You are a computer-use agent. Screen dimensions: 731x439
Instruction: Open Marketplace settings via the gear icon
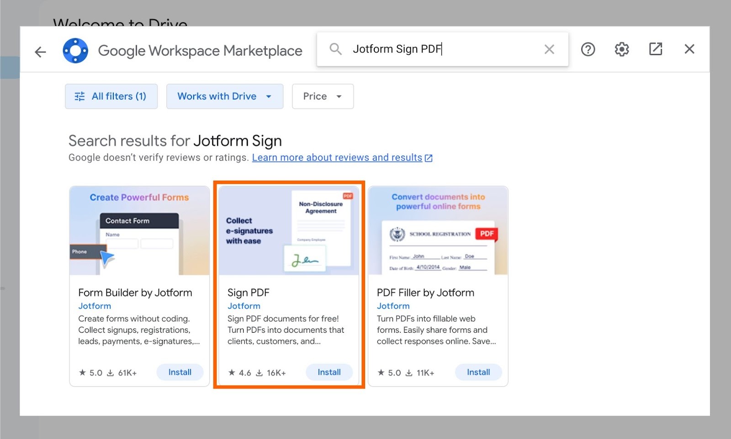point(621,49)
